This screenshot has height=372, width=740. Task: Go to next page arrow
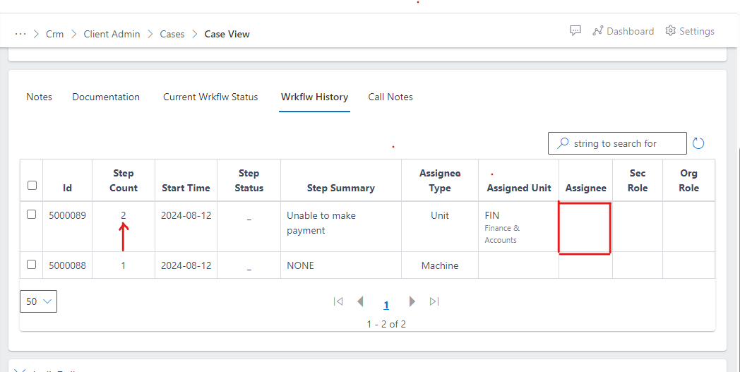[412, 301]
